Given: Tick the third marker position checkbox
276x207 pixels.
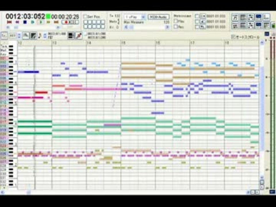Looking at the screenshot, I should pyautogui.click(x=197, y=27).
